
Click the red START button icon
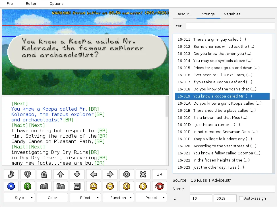[x=160, y=186]
